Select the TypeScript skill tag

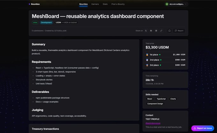161,99
